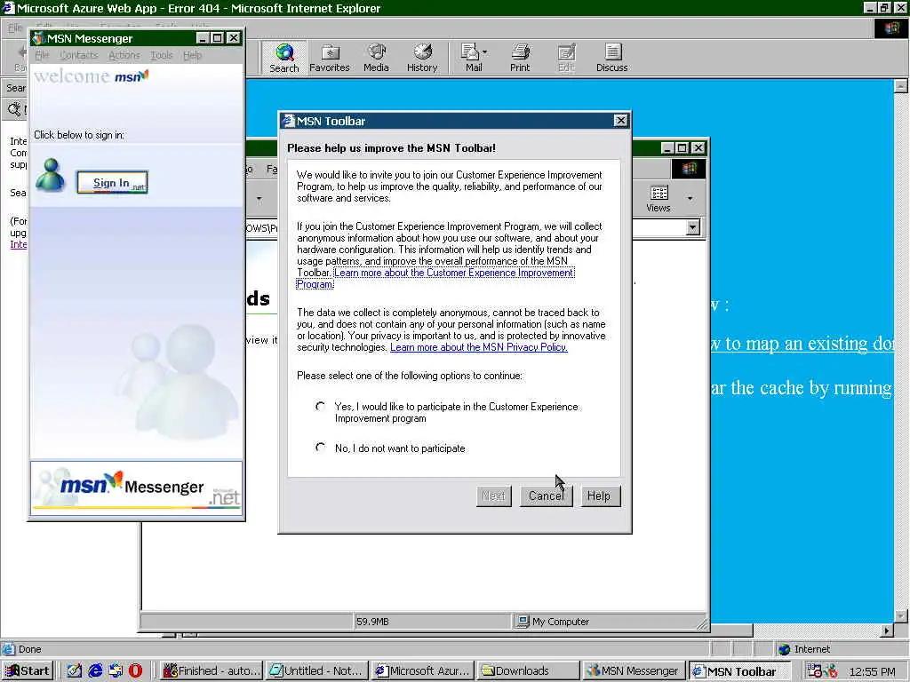Click the search magnifier icon in the left pane
910x682 pixels.
click(x=14, y=108)
